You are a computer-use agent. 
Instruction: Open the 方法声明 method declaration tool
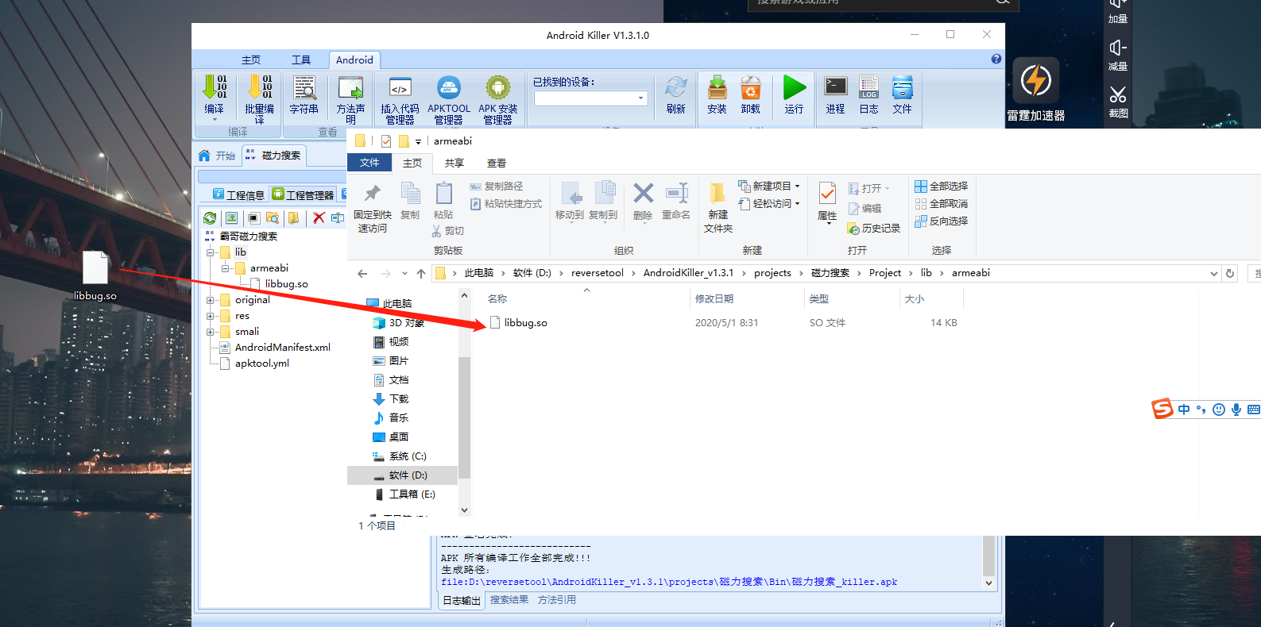(350, 89)
